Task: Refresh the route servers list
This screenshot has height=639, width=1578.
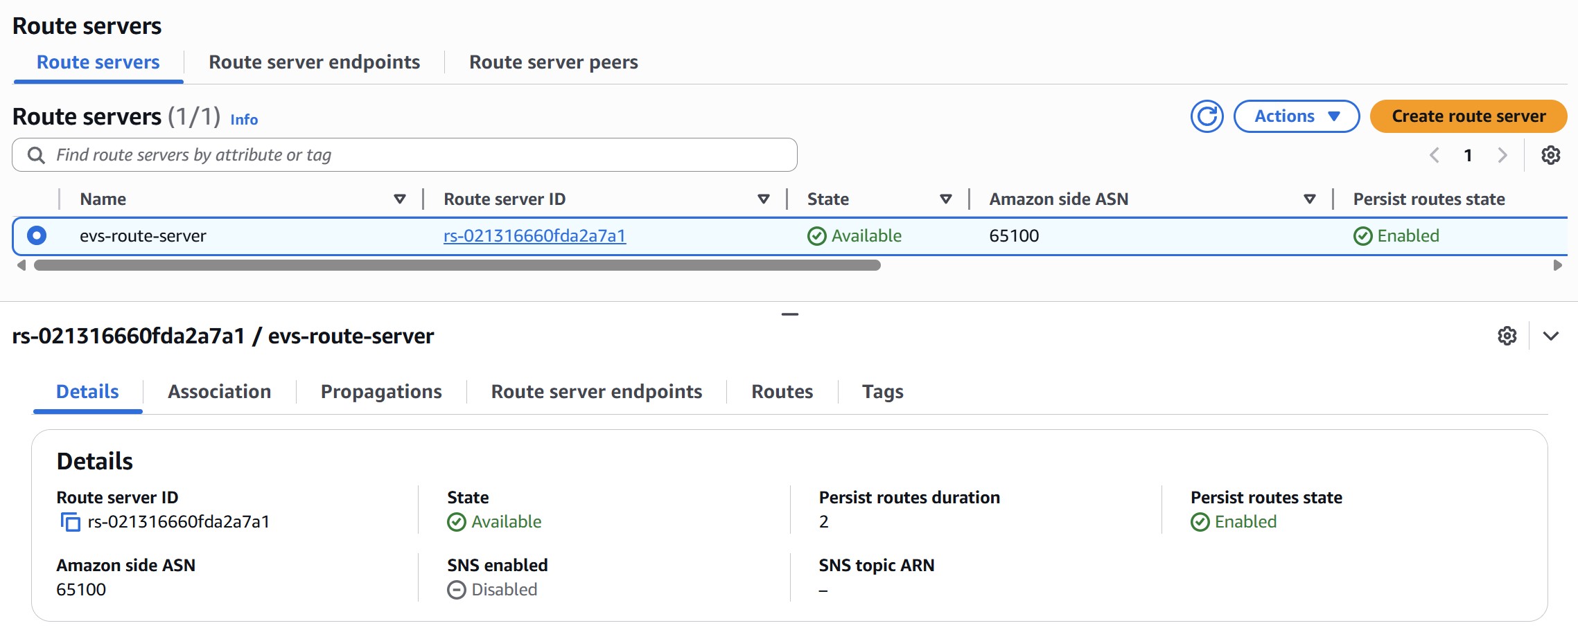Action: click(1206, 116)
